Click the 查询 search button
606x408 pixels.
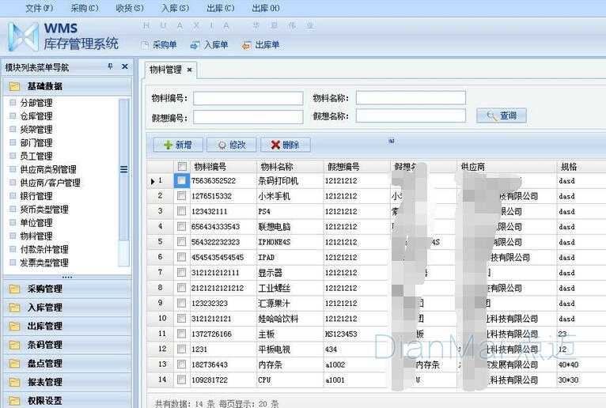(502, 115)
